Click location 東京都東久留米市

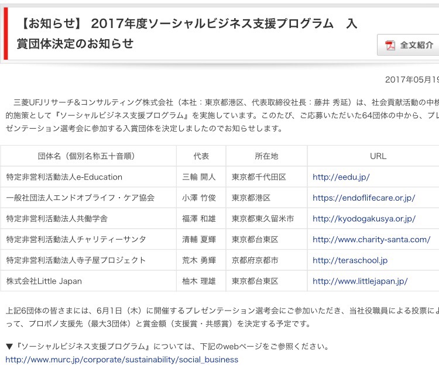[263, 219]
